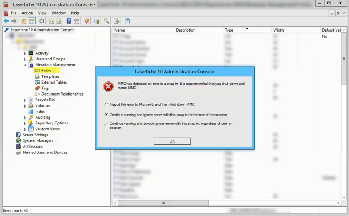
Task: Click the padlock security toolbar icon
Action: tap(97, 21)
